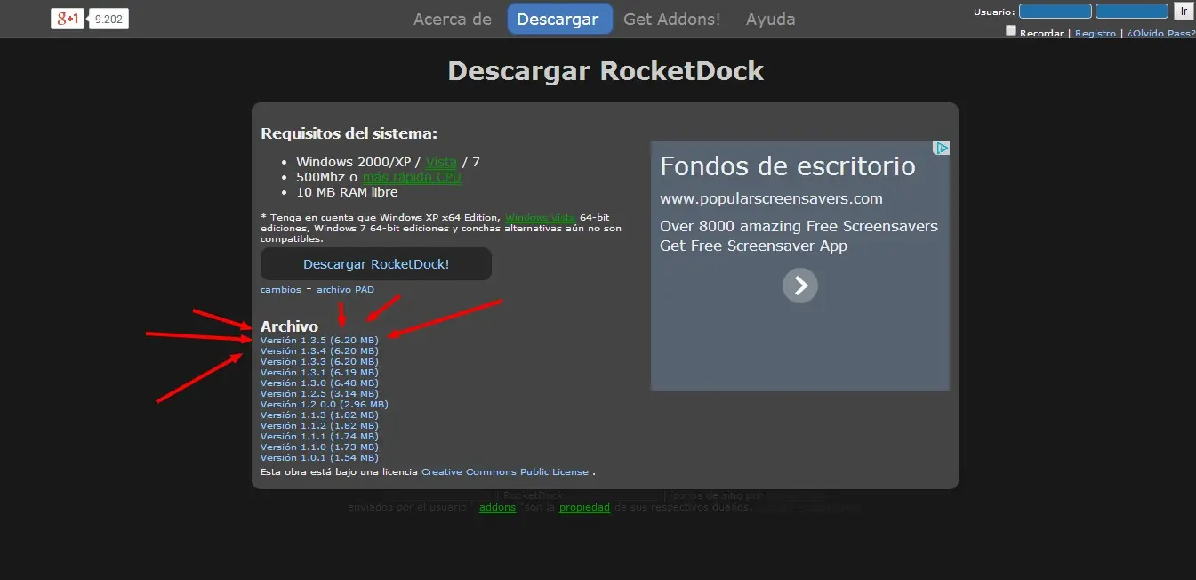Download Versión 1.0.1 (1.54 MB)
1196x580 pixels.
tap(319, 457)
